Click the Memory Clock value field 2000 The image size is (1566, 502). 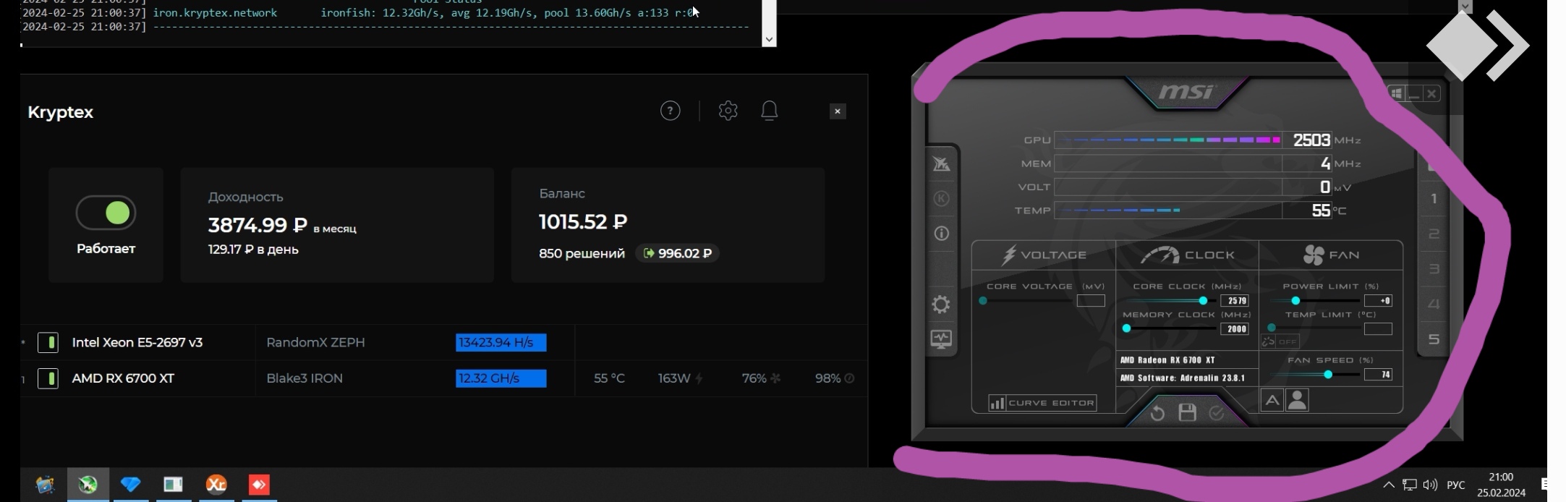point(1235,329)
